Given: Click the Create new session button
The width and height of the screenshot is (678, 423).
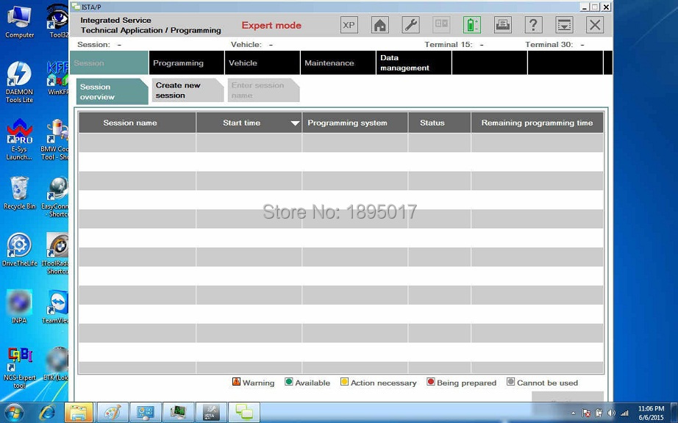Looking at the screenshot, I should pos(185,90).
